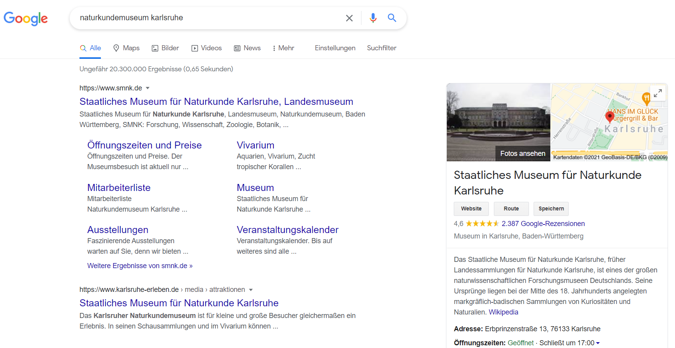The height and width of the screenshot is (348, 675).
Task: Expand opening hours via 'Schließt um 17:00' arrow
Action: (598, 343)
